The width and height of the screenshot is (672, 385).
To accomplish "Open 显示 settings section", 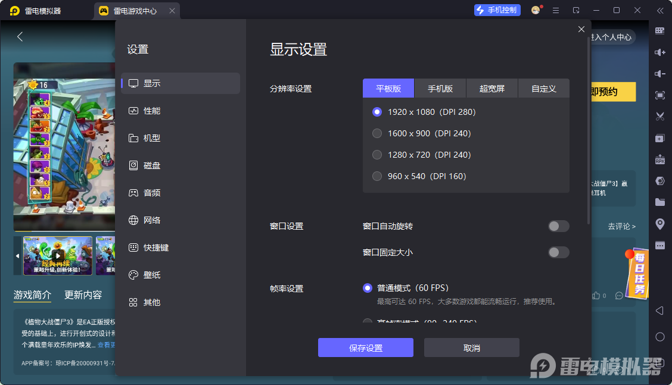I will (181, 83).
